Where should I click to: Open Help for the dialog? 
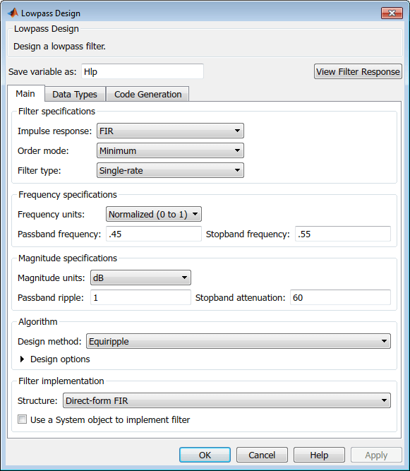click(319, 455)
